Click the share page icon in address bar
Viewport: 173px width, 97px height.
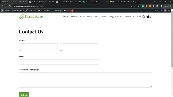click(135, 6)
